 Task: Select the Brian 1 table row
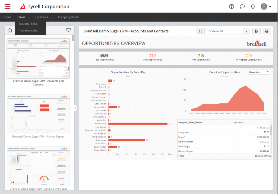pos(224,137)
